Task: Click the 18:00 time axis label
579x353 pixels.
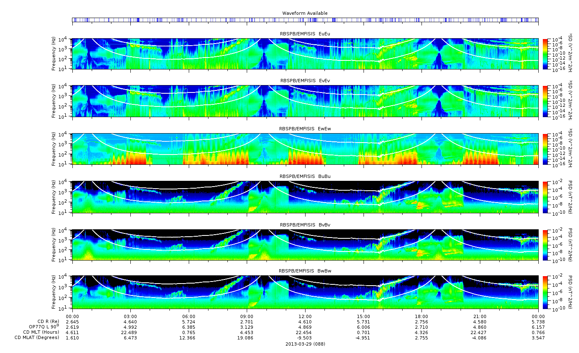Action: 422,316
